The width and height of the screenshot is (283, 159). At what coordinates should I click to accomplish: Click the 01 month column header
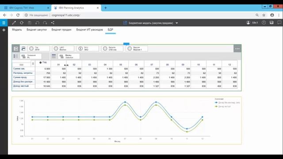58,64
